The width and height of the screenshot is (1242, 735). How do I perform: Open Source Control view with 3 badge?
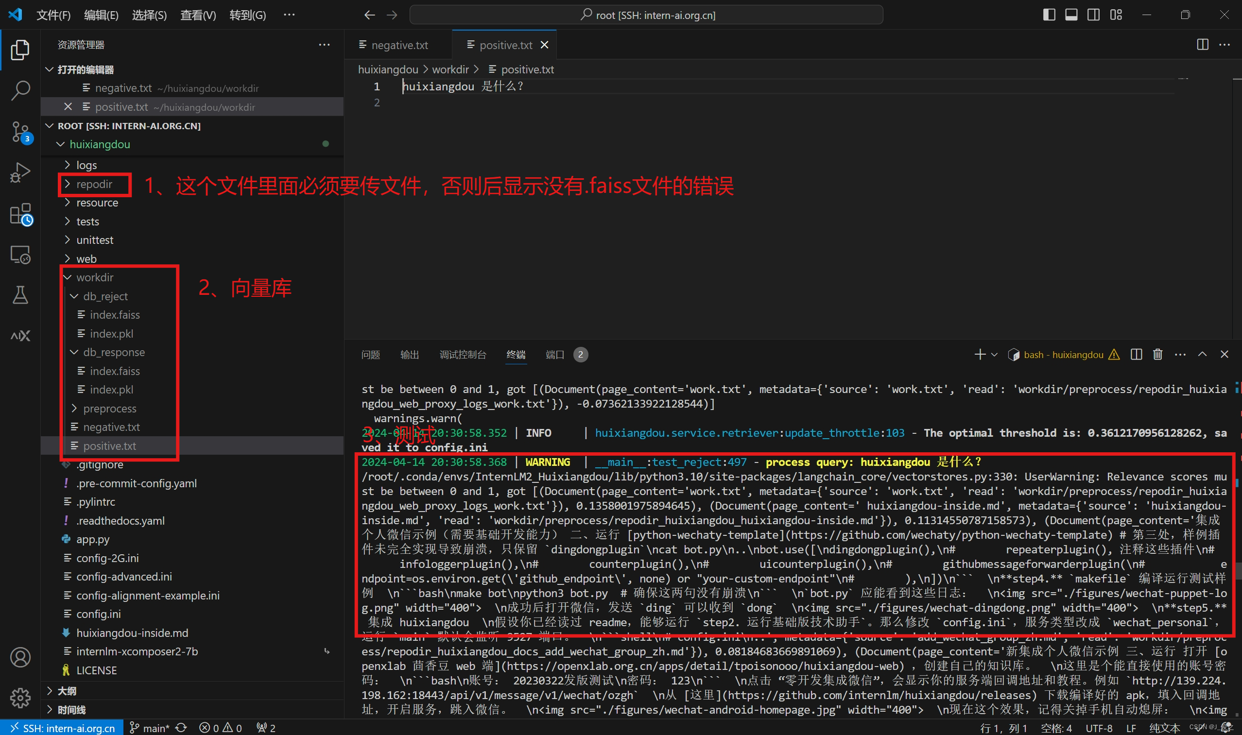20,132
